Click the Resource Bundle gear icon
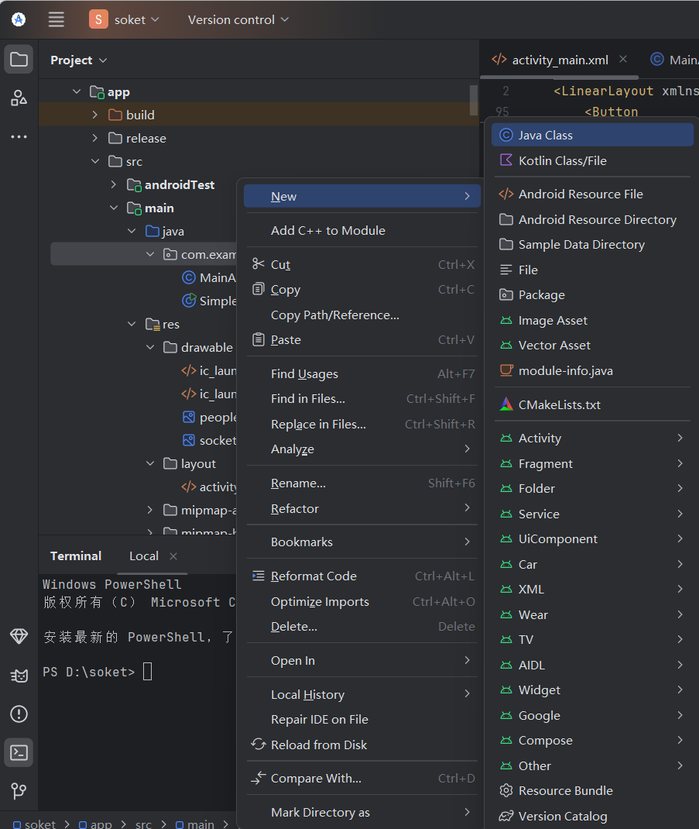Screen dimensions: 699x829 point(506,790)
